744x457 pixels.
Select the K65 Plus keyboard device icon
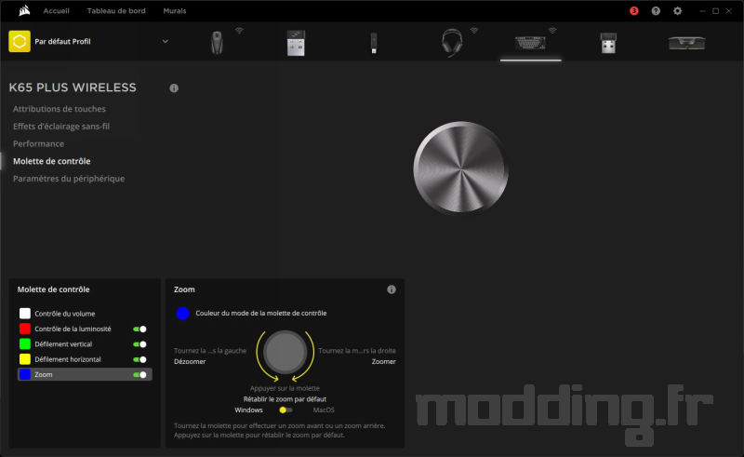[x=530, y=43]
